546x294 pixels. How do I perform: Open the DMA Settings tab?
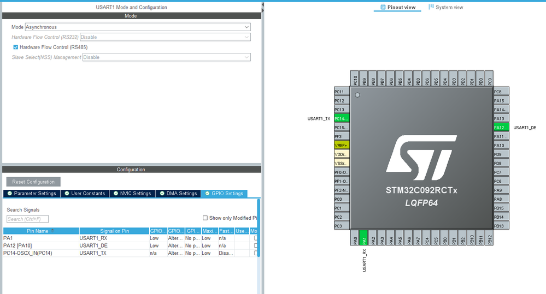click(178, 194)
